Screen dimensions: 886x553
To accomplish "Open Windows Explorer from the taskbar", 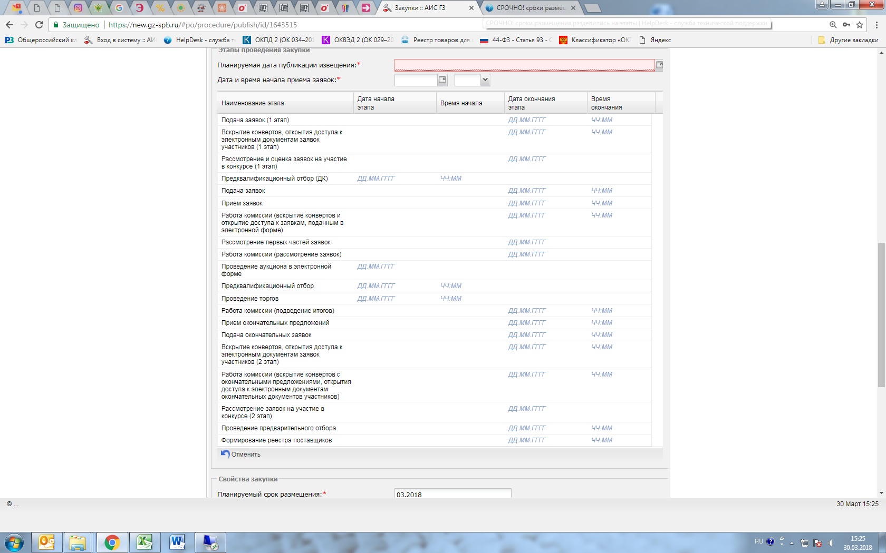I will [x=78, y=542].
